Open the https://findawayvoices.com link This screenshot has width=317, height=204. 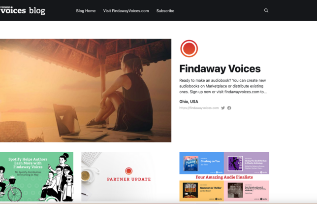[199, 108]
